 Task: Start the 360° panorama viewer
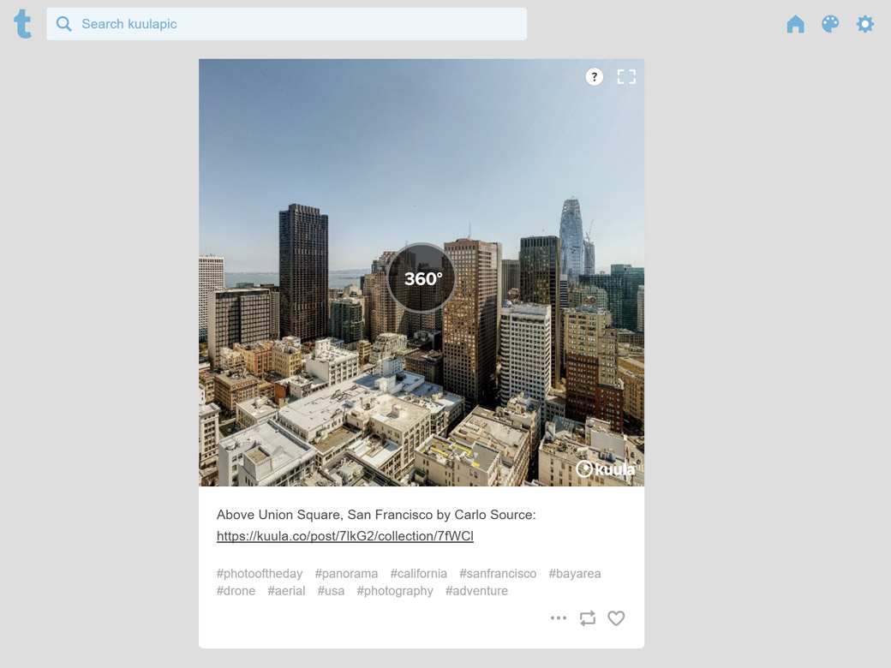(x=422, y=277)
